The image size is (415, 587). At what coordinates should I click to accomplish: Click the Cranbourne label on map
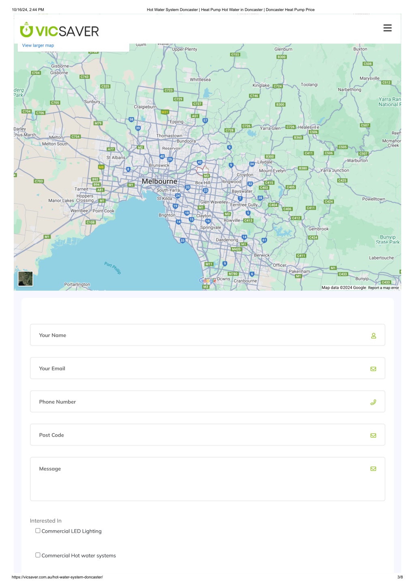(245, 281)
